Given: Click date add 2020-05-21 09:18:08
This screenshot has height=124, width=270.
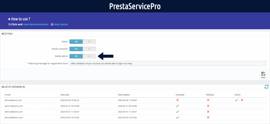Looking at the screenshot, I should (x=70, y=106).
